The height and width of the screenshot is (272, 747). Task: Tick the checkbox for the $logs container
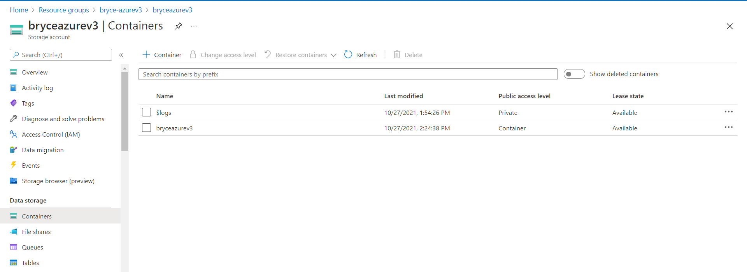click(x=146, y=112)
